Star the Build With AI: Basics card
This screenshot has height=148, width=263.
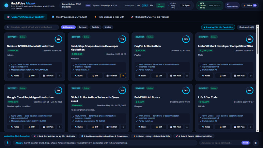[187, 127]
